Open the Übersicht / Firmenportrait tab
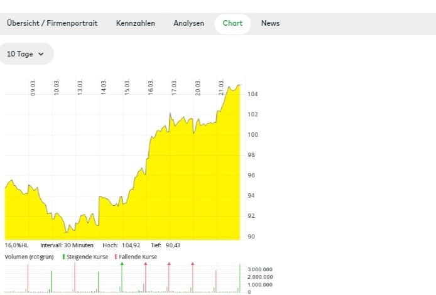Image resolution: width=436 pixels, height=295 pixels. pyautogui.click(x=52, y=23)
